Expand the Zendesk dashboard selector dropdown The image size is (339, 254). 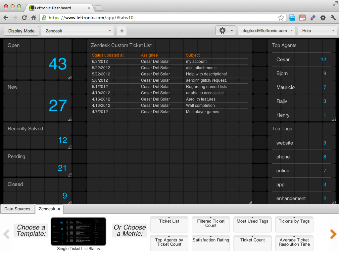tap(77, 31)
